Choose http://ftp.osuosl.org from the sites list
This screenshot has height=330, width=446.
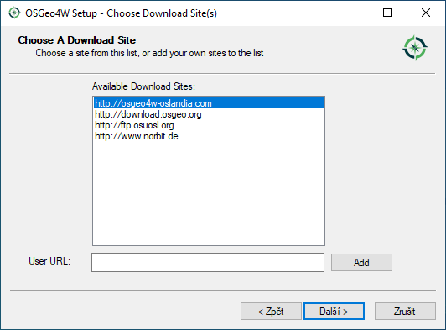[x=209, y=125]
